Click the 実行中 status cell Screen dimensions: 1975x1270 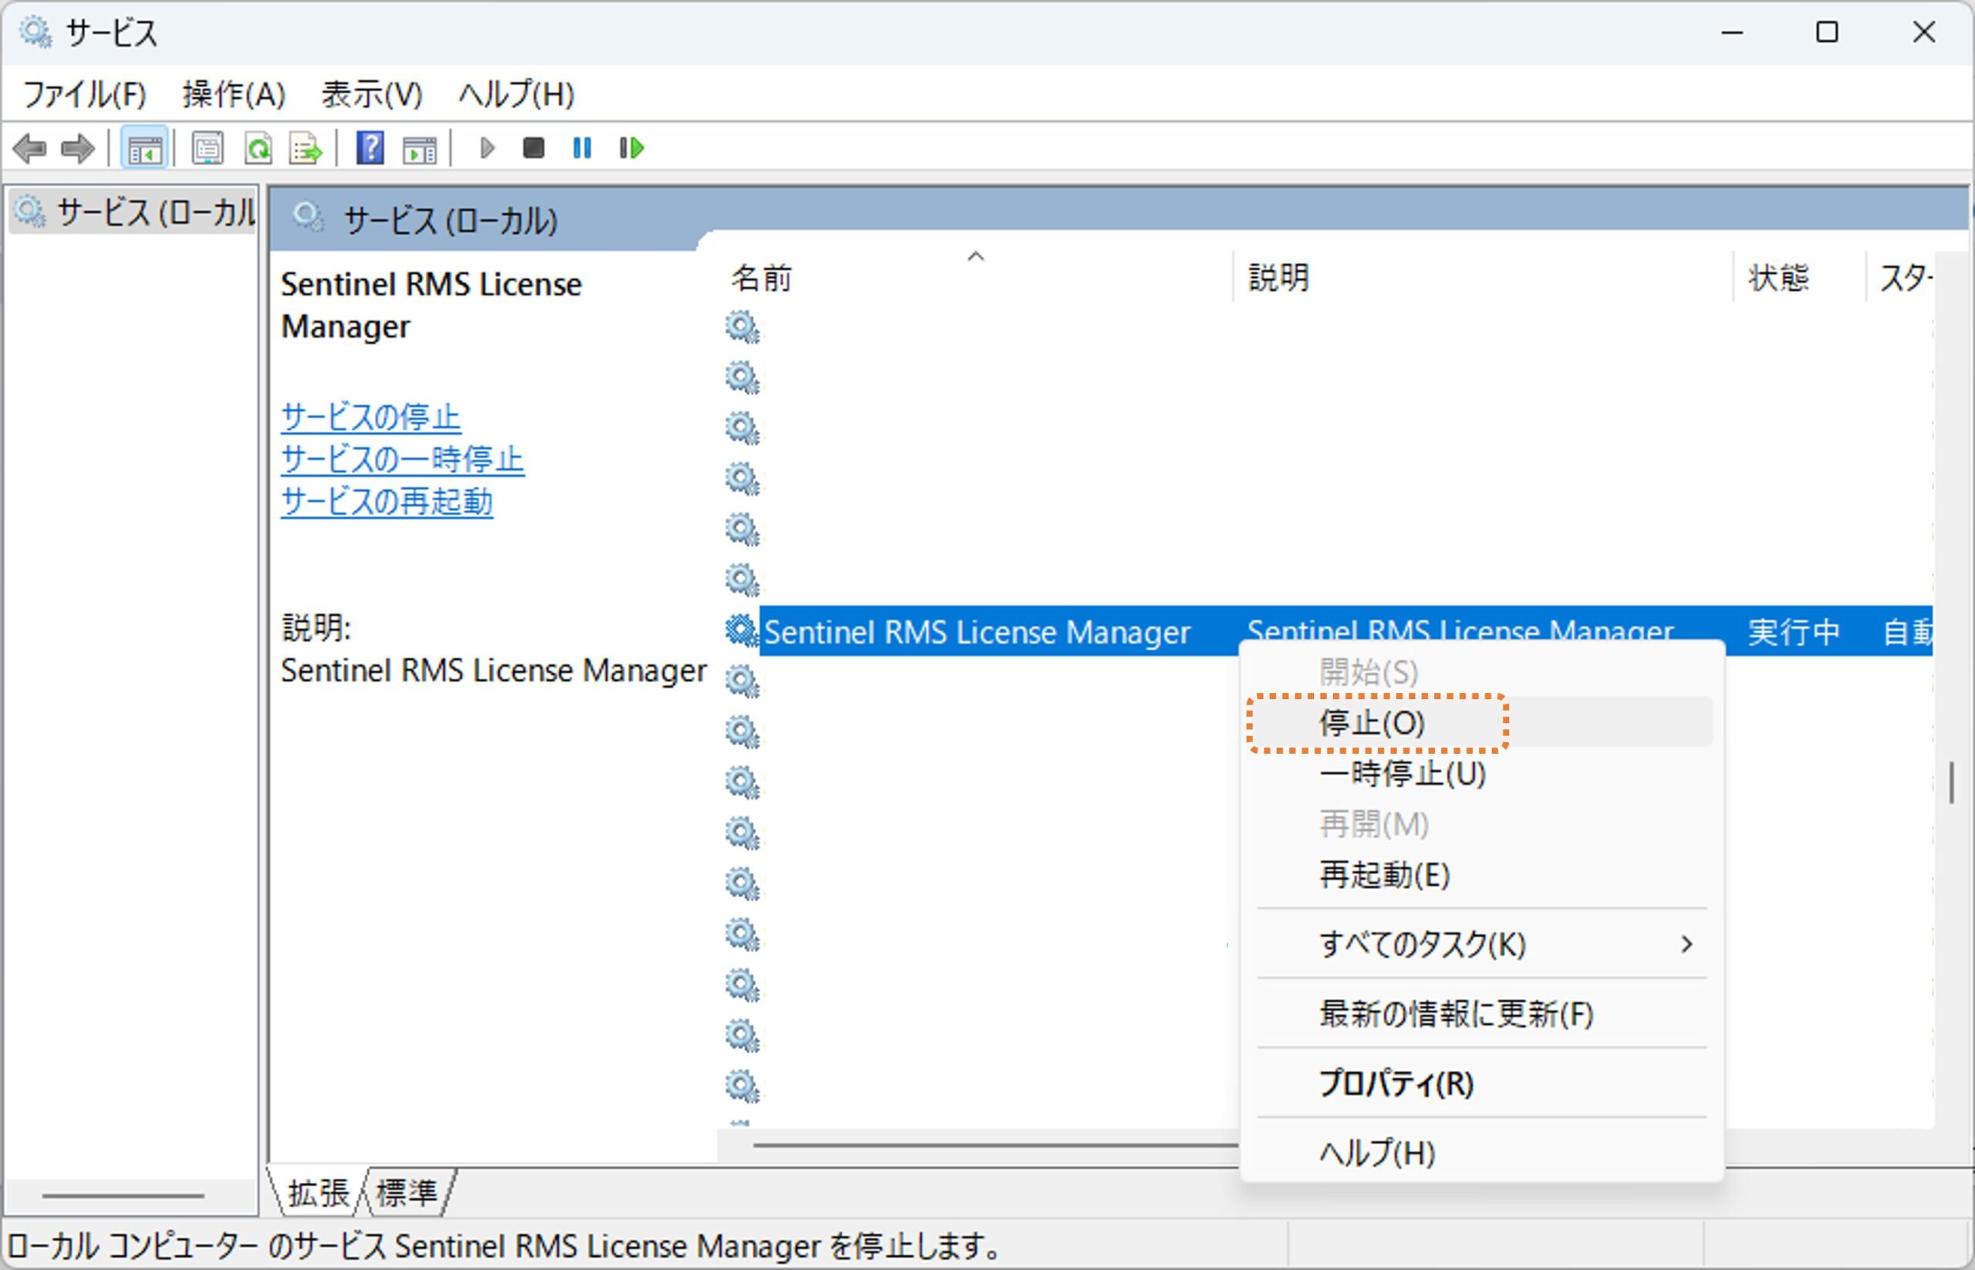[x=1794, y=633]
